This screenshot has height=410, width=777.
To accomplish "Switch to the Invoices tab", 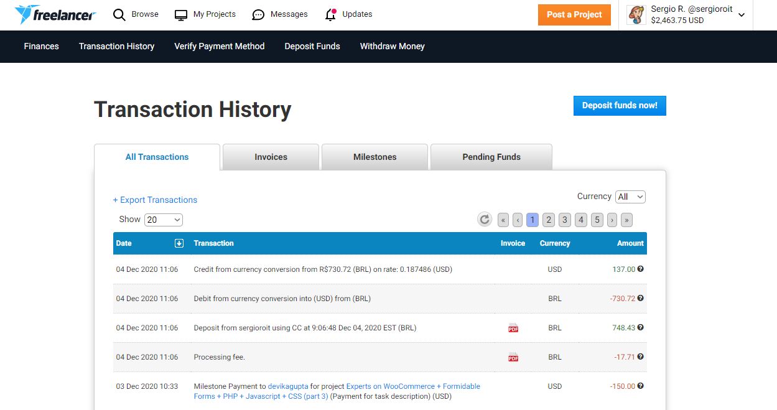I will [x=271, y=157].
